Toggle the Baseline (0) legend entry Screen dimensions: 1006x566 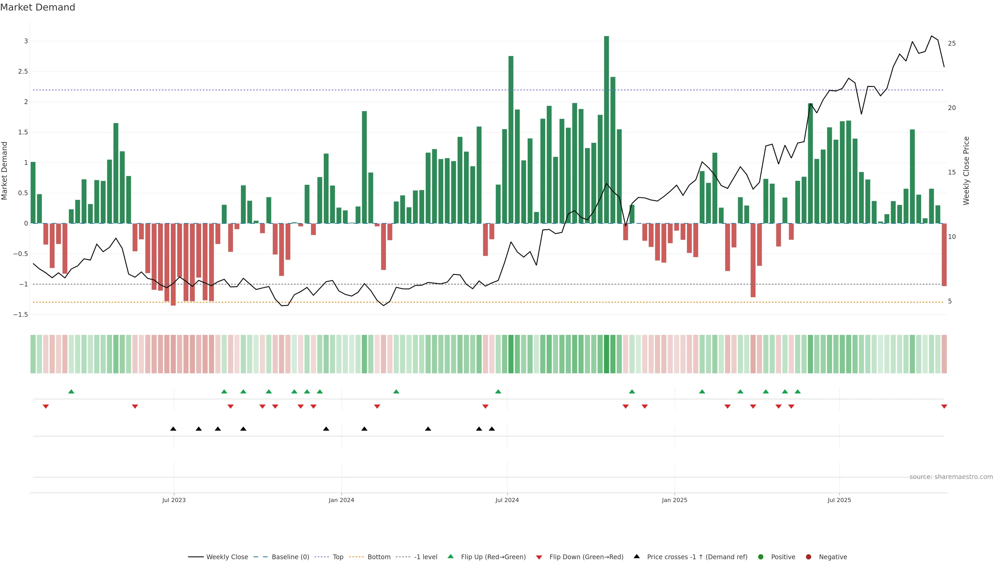click(x=290, y=557)
